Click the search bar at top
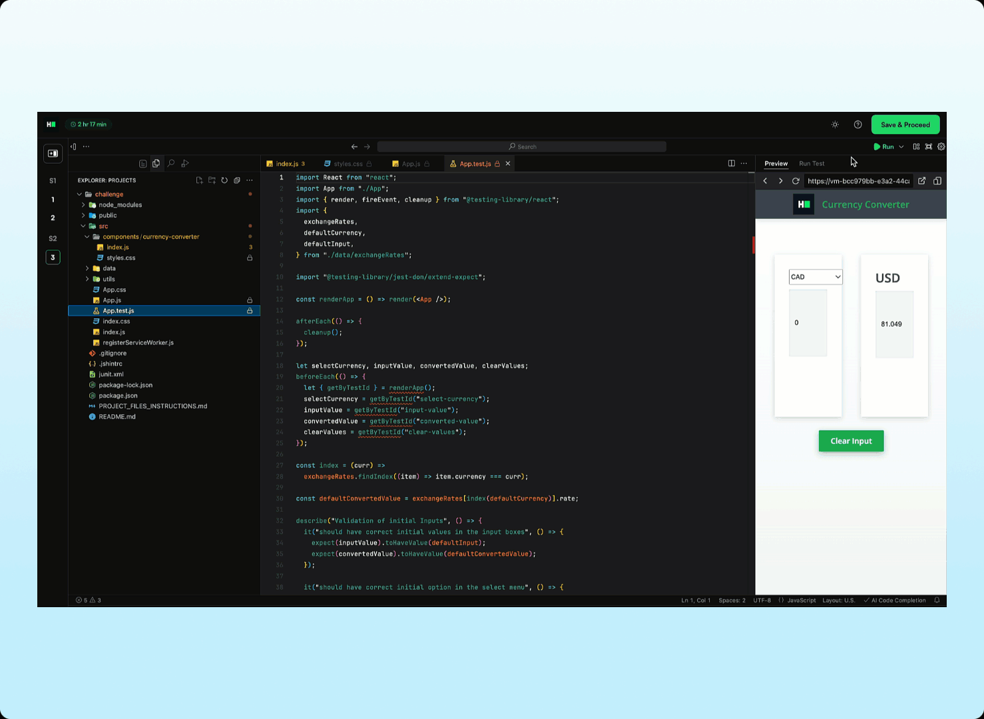 coord(522,146)
